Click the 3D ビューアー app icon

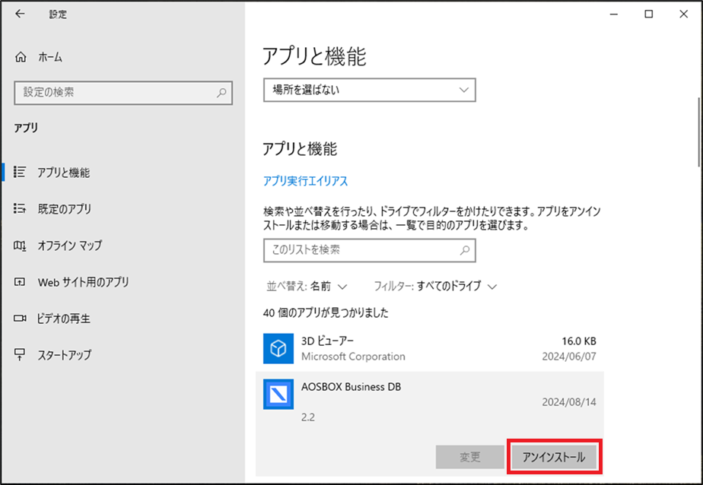point(278,348)
